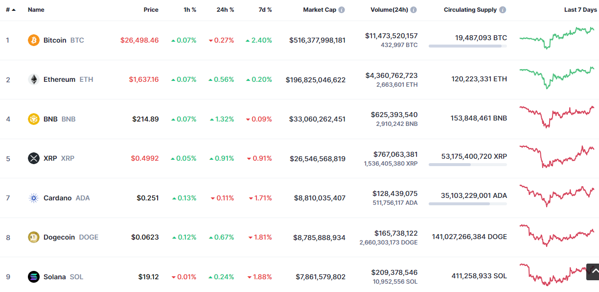Click Cardano price $0.251
This screenshot has width=599, height=292.
coord(148,198)
